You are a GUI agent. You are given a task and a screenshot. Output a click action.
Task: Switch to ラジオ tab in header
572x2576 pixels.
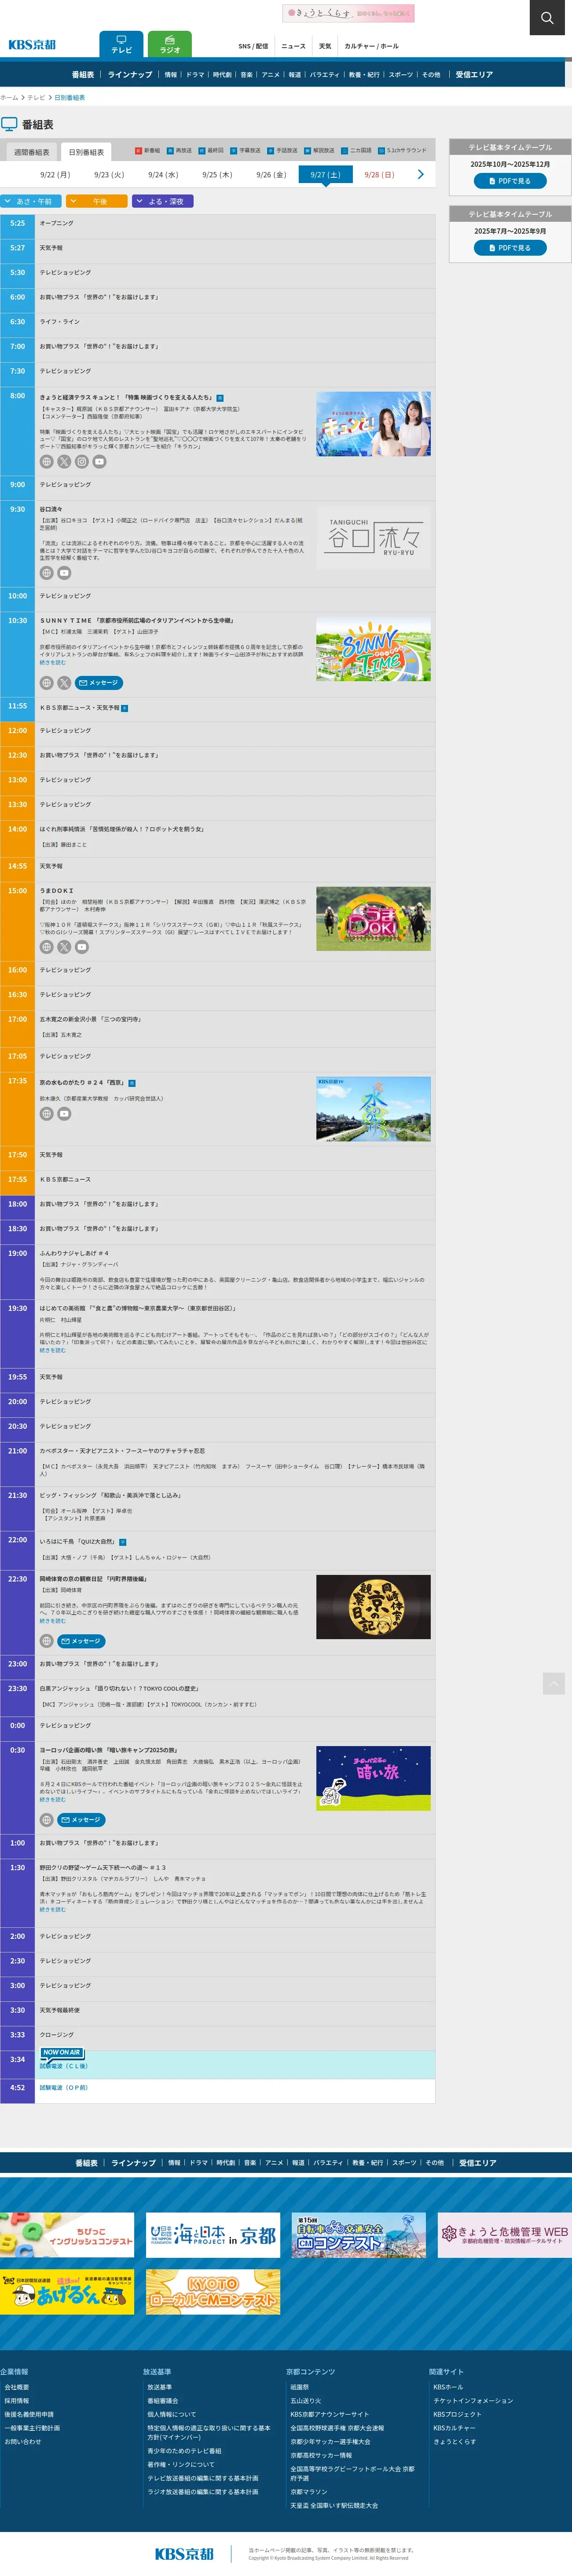click(x=170, y=44)
